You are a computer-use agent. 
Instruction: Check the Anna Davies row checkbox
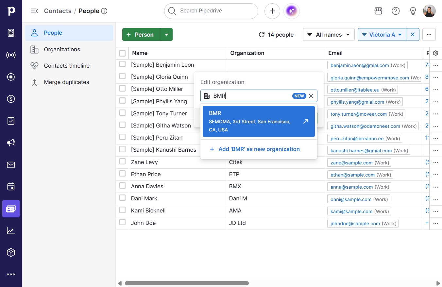pos(123,186)
